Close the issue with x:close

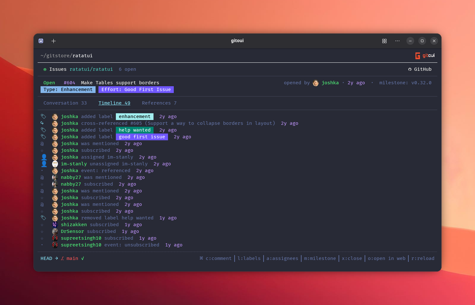pyautogui.click(x=352, y=258)
